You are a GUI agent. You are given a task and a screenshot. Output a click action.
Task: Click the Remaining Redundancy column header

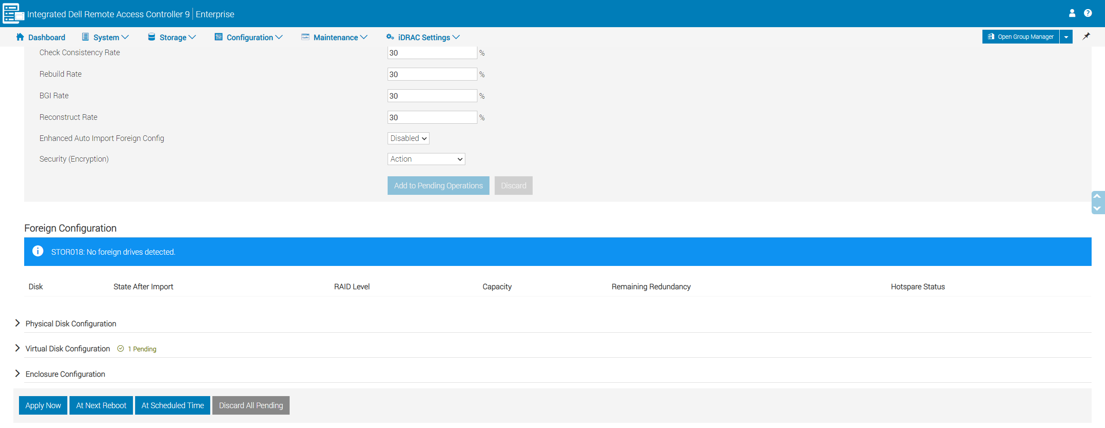click(651, 287)
